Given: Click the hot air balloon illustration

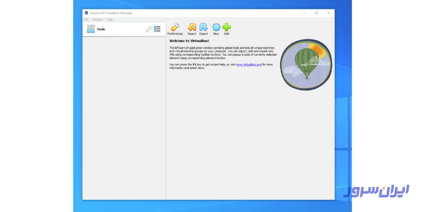Looking at the screenshot, I should [306, 65].
